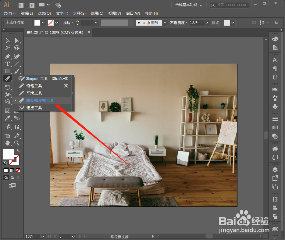
Task: Pick the Paintbrush tool
Action: (x=17, y=71)
